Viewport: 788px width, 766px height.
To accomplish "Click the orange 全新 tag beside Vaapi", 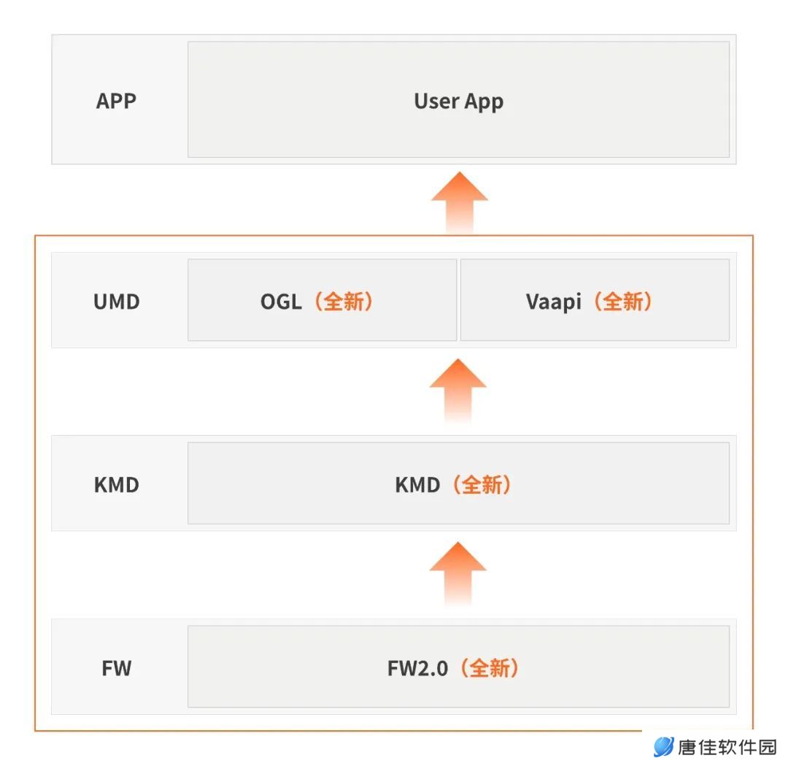I will 623,302.
